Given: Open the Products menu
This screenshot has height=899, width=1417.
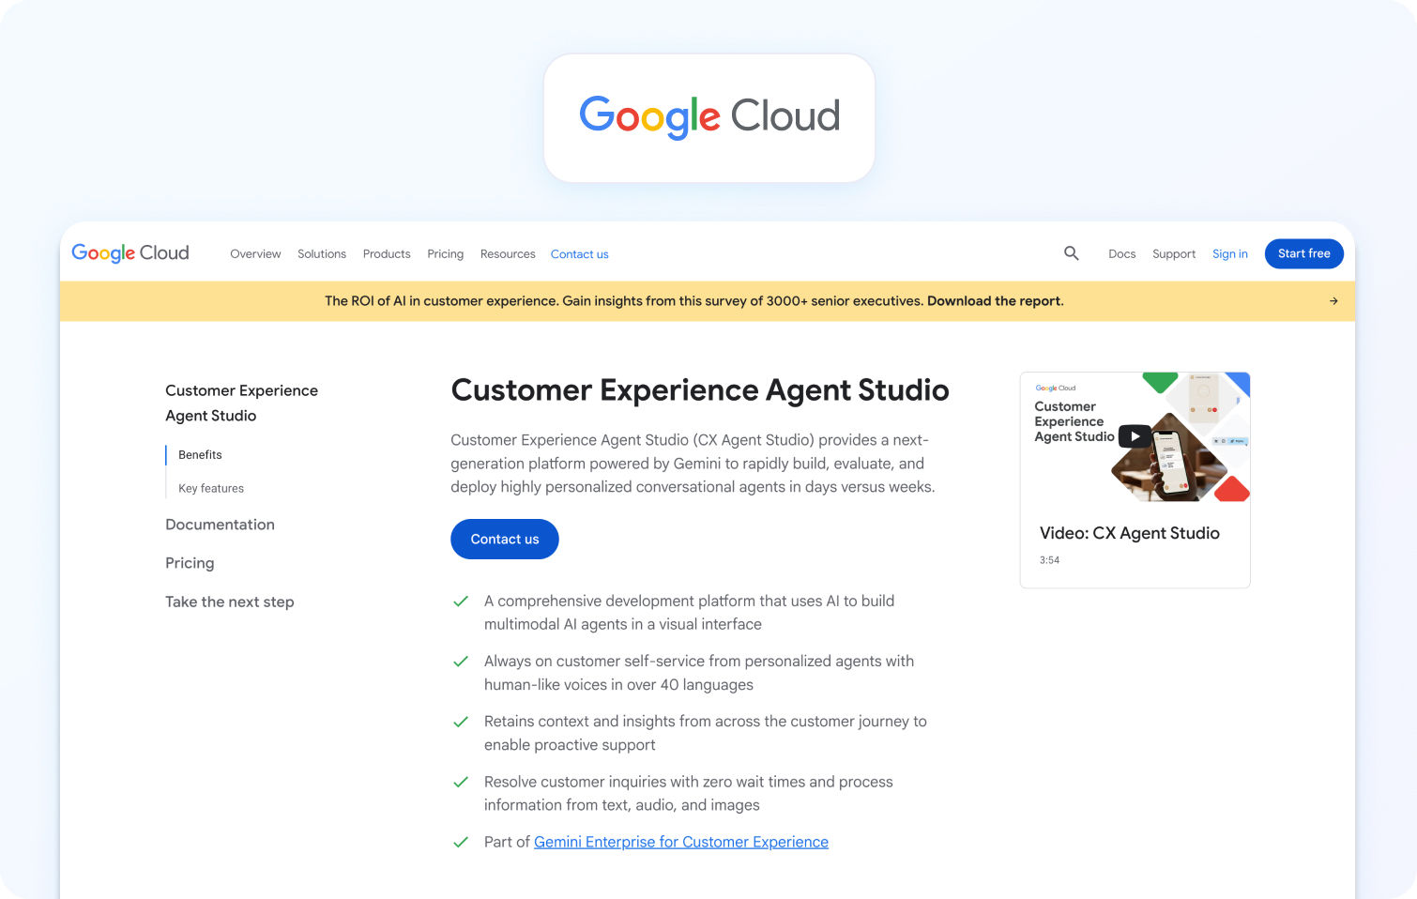Looking at the screenshot, I should (x=387, y=253).
